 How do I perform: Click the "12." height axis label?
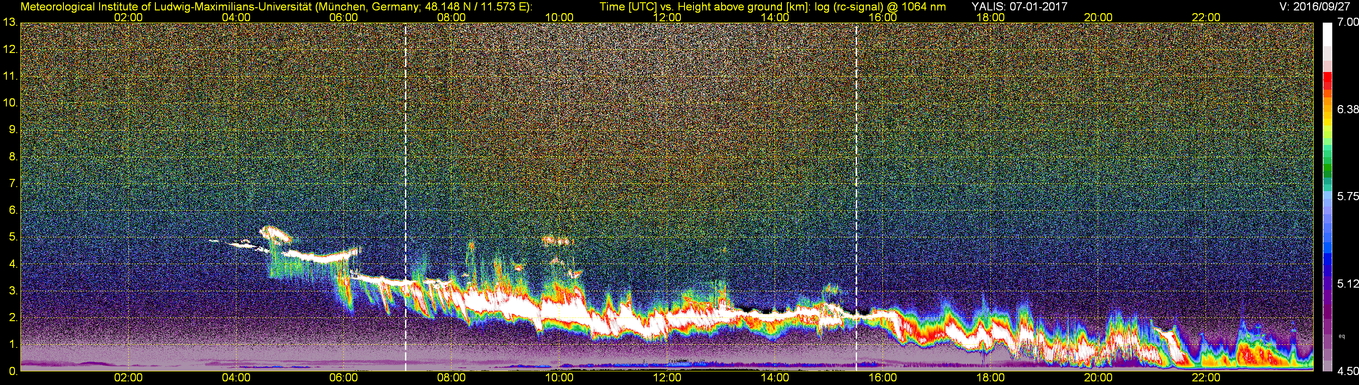[10, 49]
